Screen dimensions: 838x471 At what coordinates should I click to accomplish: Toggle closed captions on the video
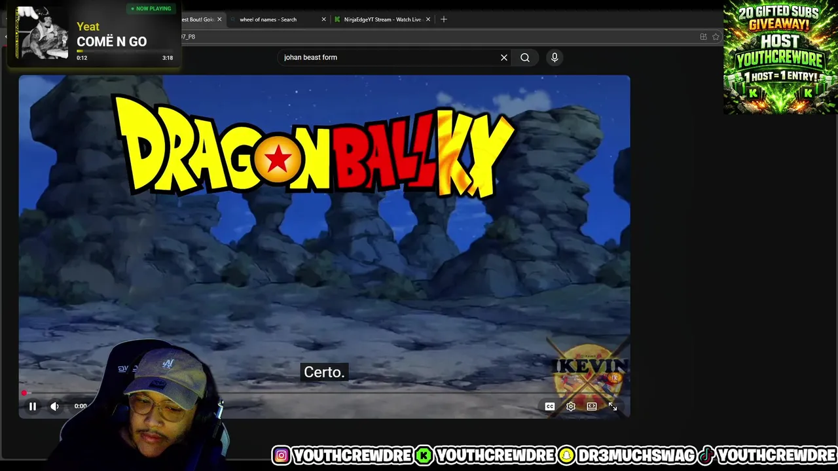[550, 406]
